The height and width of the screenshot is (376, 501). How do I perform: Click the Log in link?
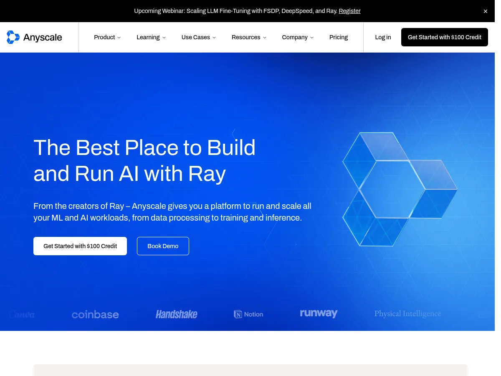click(383, 37)
